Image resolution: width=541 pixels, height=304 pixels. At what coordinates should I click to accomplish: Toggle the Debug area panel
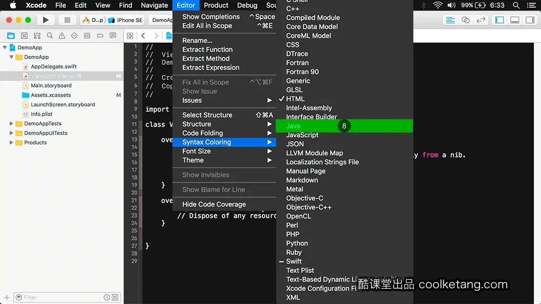point(515,20)
